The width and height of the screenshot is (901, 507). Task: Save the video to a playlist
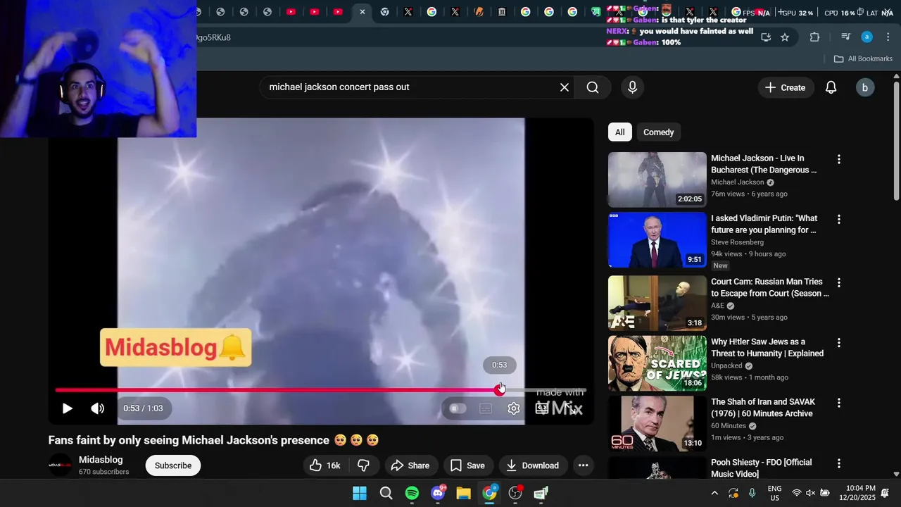(x=467, y=465)
